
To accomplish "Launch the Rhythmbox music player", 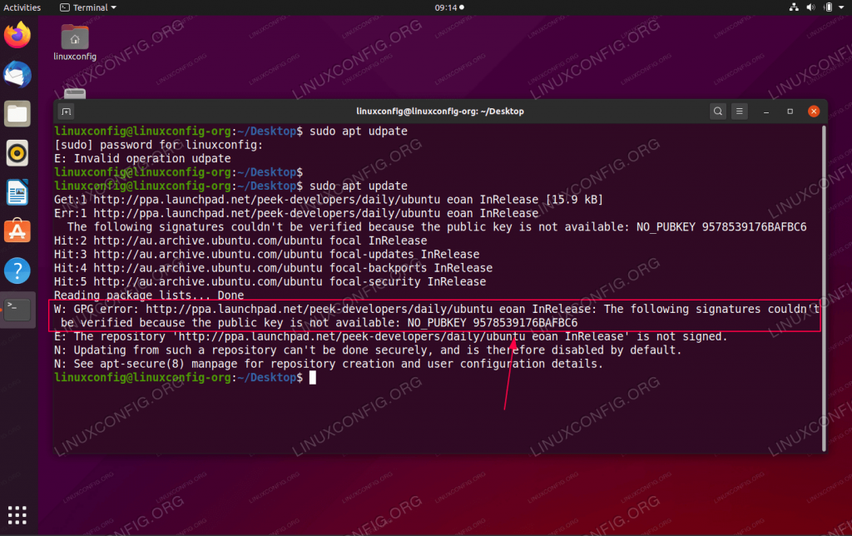I will [x=17, y=153].
